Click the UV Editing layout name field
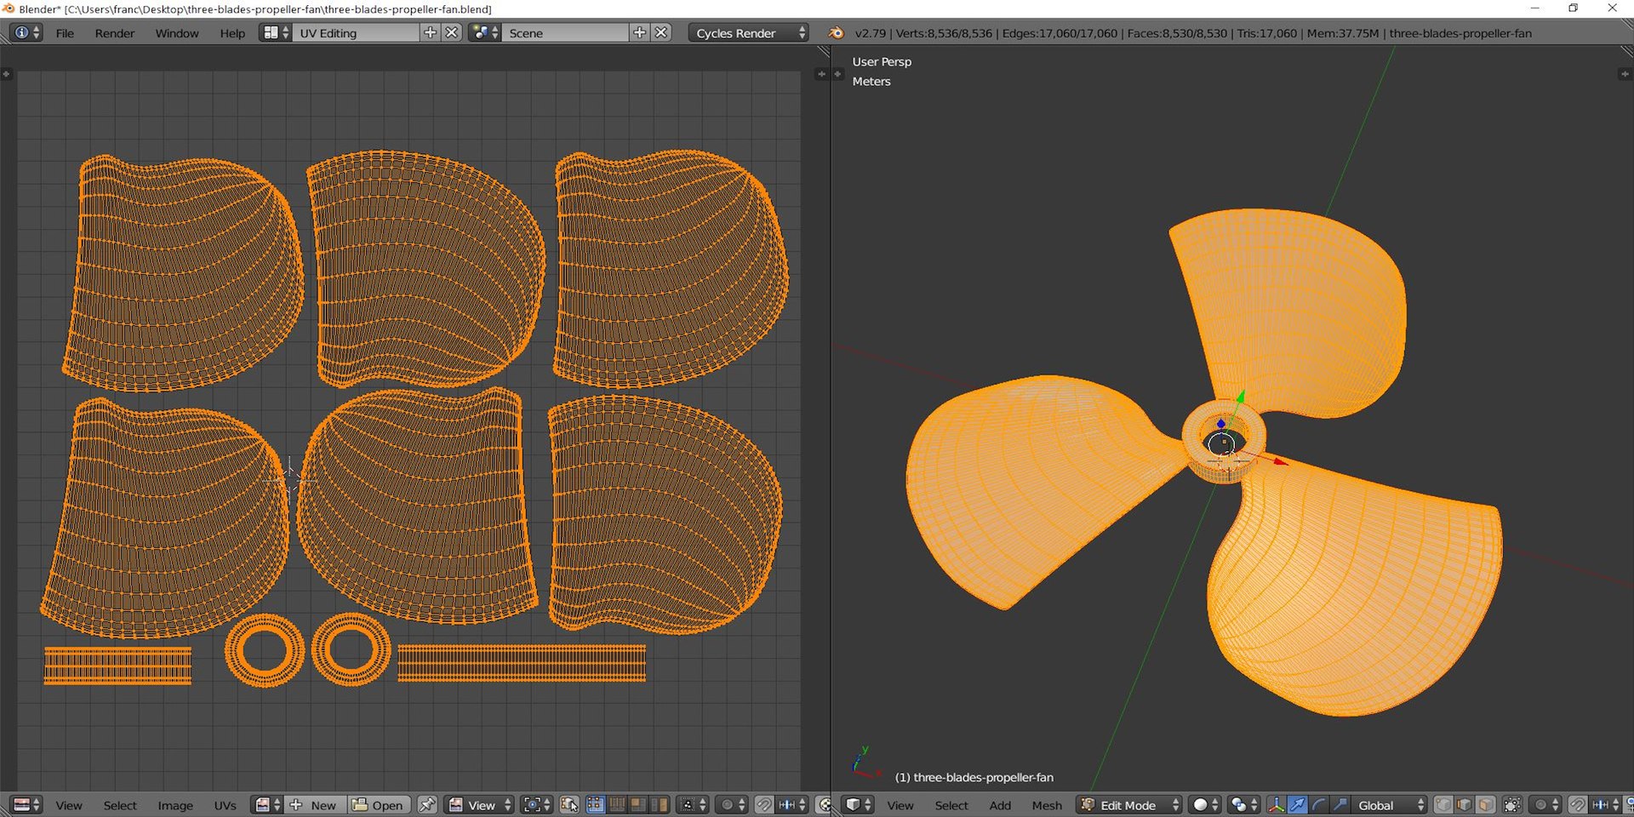1634x817 pixels. 356,33
